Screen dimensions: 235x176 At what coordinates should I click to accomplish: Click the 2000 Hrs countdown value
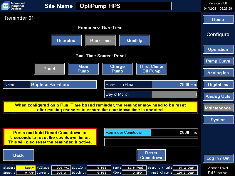pos(174,133)
